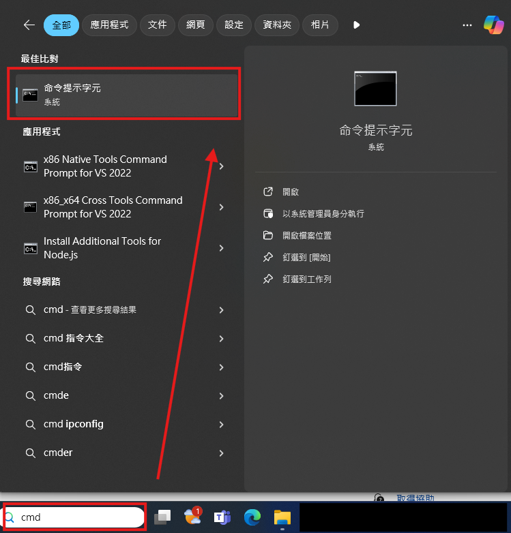The width and height of the screenshot is (511, 533).
Task: Switch to the 相片 filter tab
Action: click(320, 25)
